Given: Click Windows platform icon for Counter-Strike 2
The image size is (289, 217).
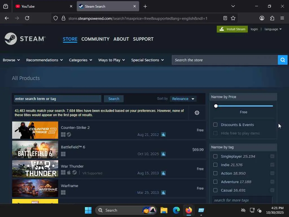Looking at the screenshot, I should [x=63, y=134].
